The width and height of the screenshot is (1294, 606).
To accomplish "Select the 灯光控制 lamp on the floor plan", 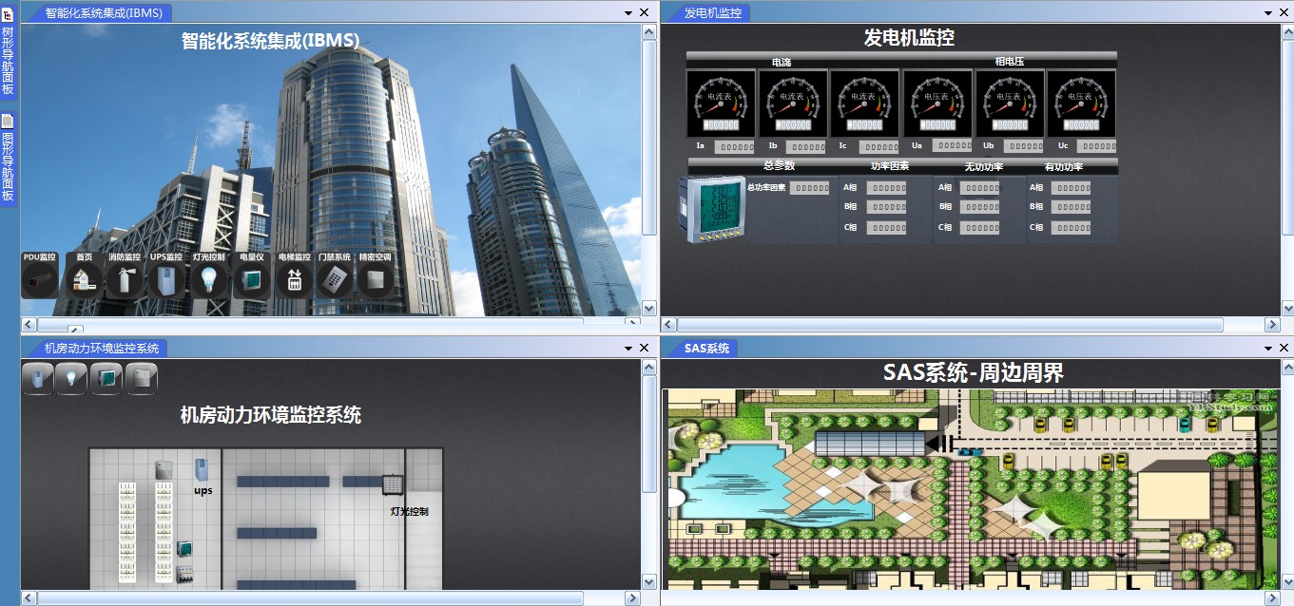I will tap(391, 485).
